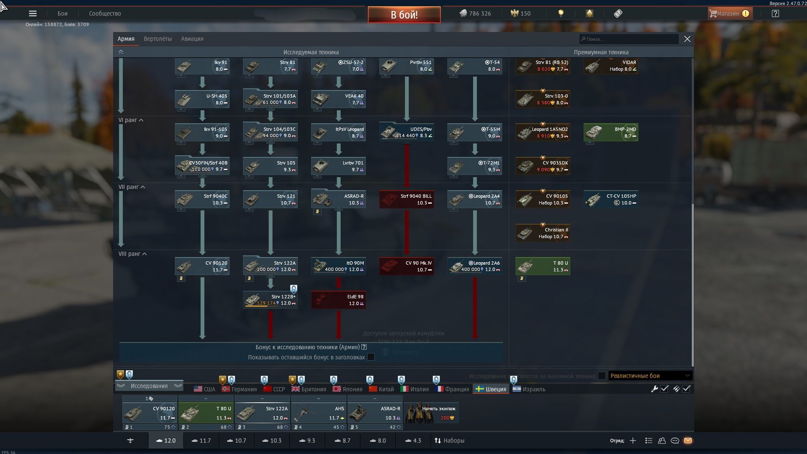
Task: Toggle Показывать оставшийся бонус checkbox
Action: point(370,357)
